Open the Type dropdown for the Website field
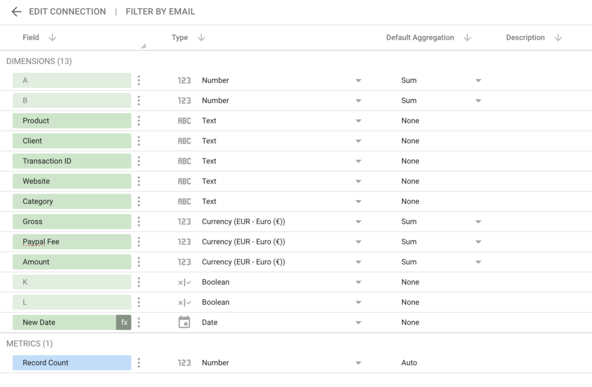This screenshot has width=592, height=387. (x=358, y=181)
